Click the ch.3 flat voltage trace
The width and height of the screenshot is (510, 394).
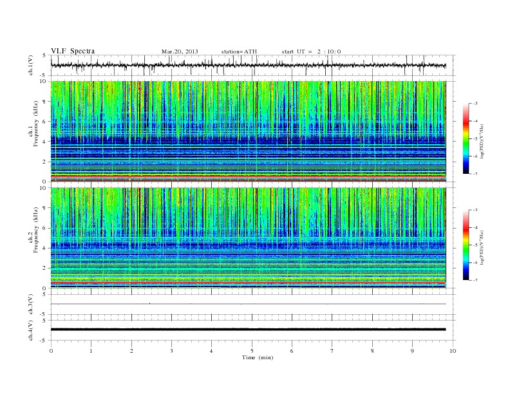248,304
